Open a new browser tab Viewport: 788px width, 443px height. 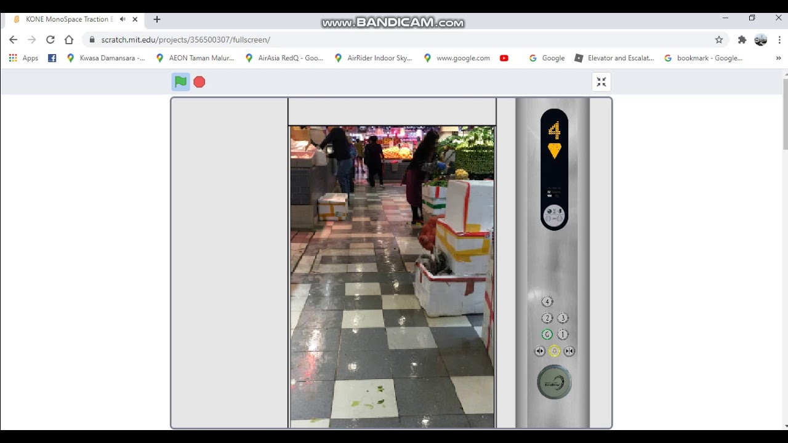pos(157,19)
